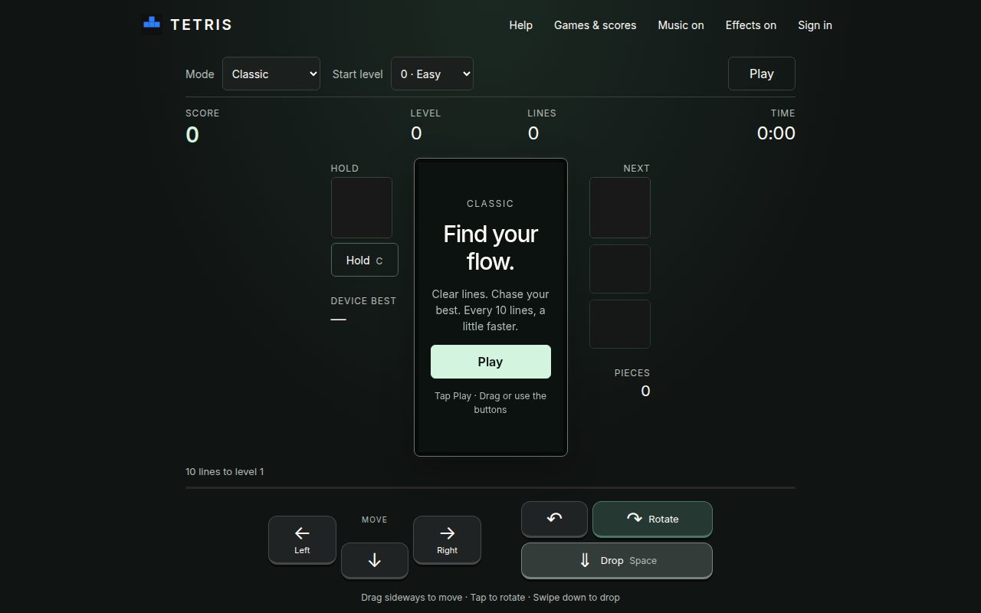The image size is (981, 613).
Task: Click the TIME value 0:00
Action: [x=776, y=133]
